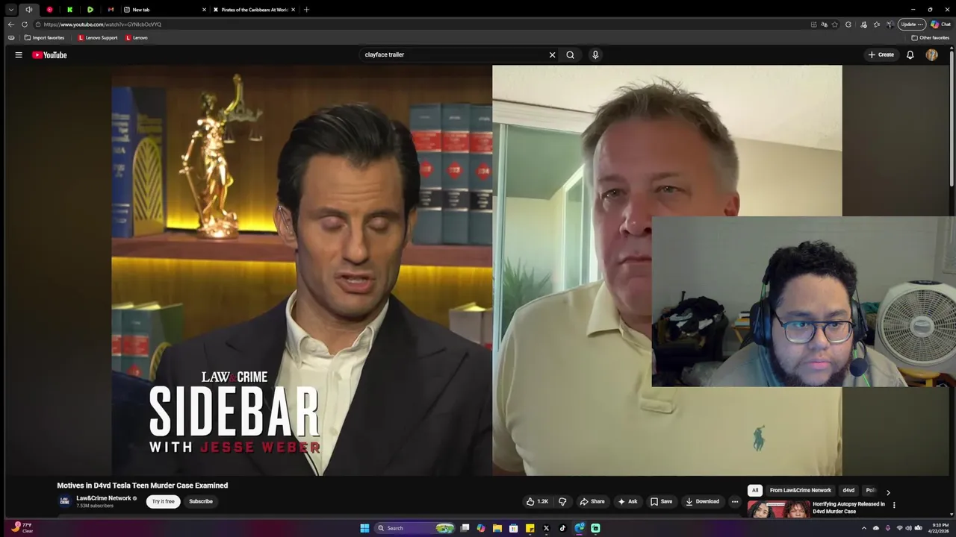Open the YouTube account avatar menu
956x537 pixels.
click(x=931, y=54)
